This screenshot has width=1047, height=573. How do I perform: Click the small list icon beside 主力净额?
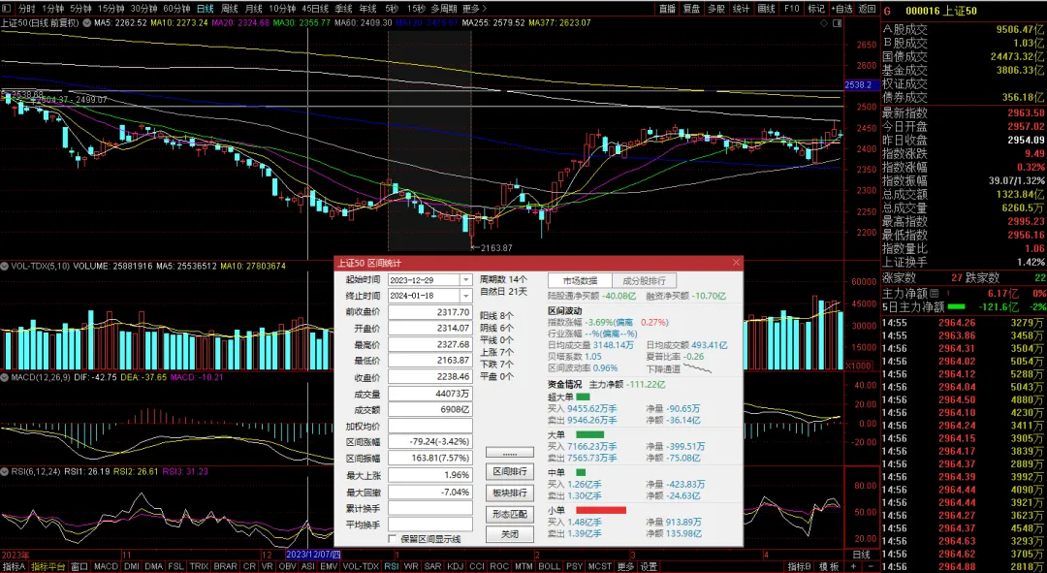935,293
